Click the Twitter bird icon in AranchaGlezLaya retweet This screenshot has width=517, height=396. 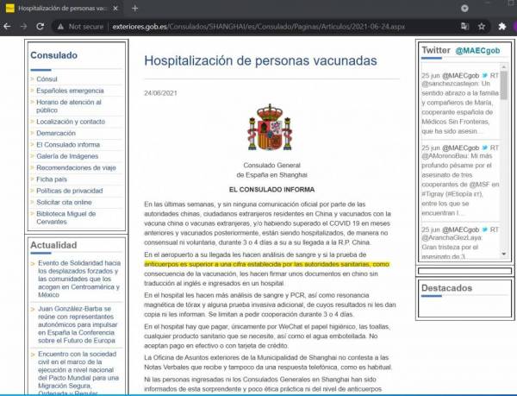[x=484, y=229]
